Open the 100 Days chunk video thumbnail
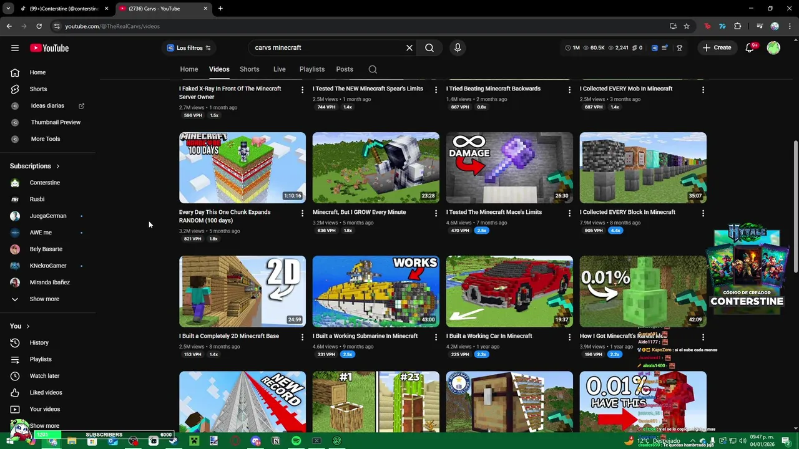Screen dimensions: 799x449 242,168
